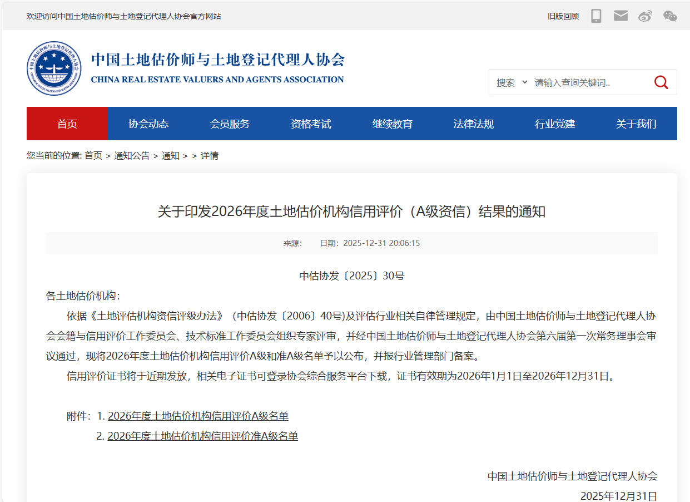690x502 pixels.
Task: Click the red magnifier search icon
Action: 661,82
